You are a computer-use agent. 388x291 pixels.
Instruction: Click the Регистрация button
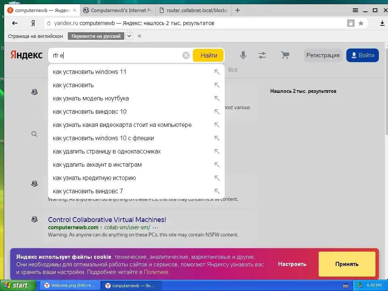323,55
